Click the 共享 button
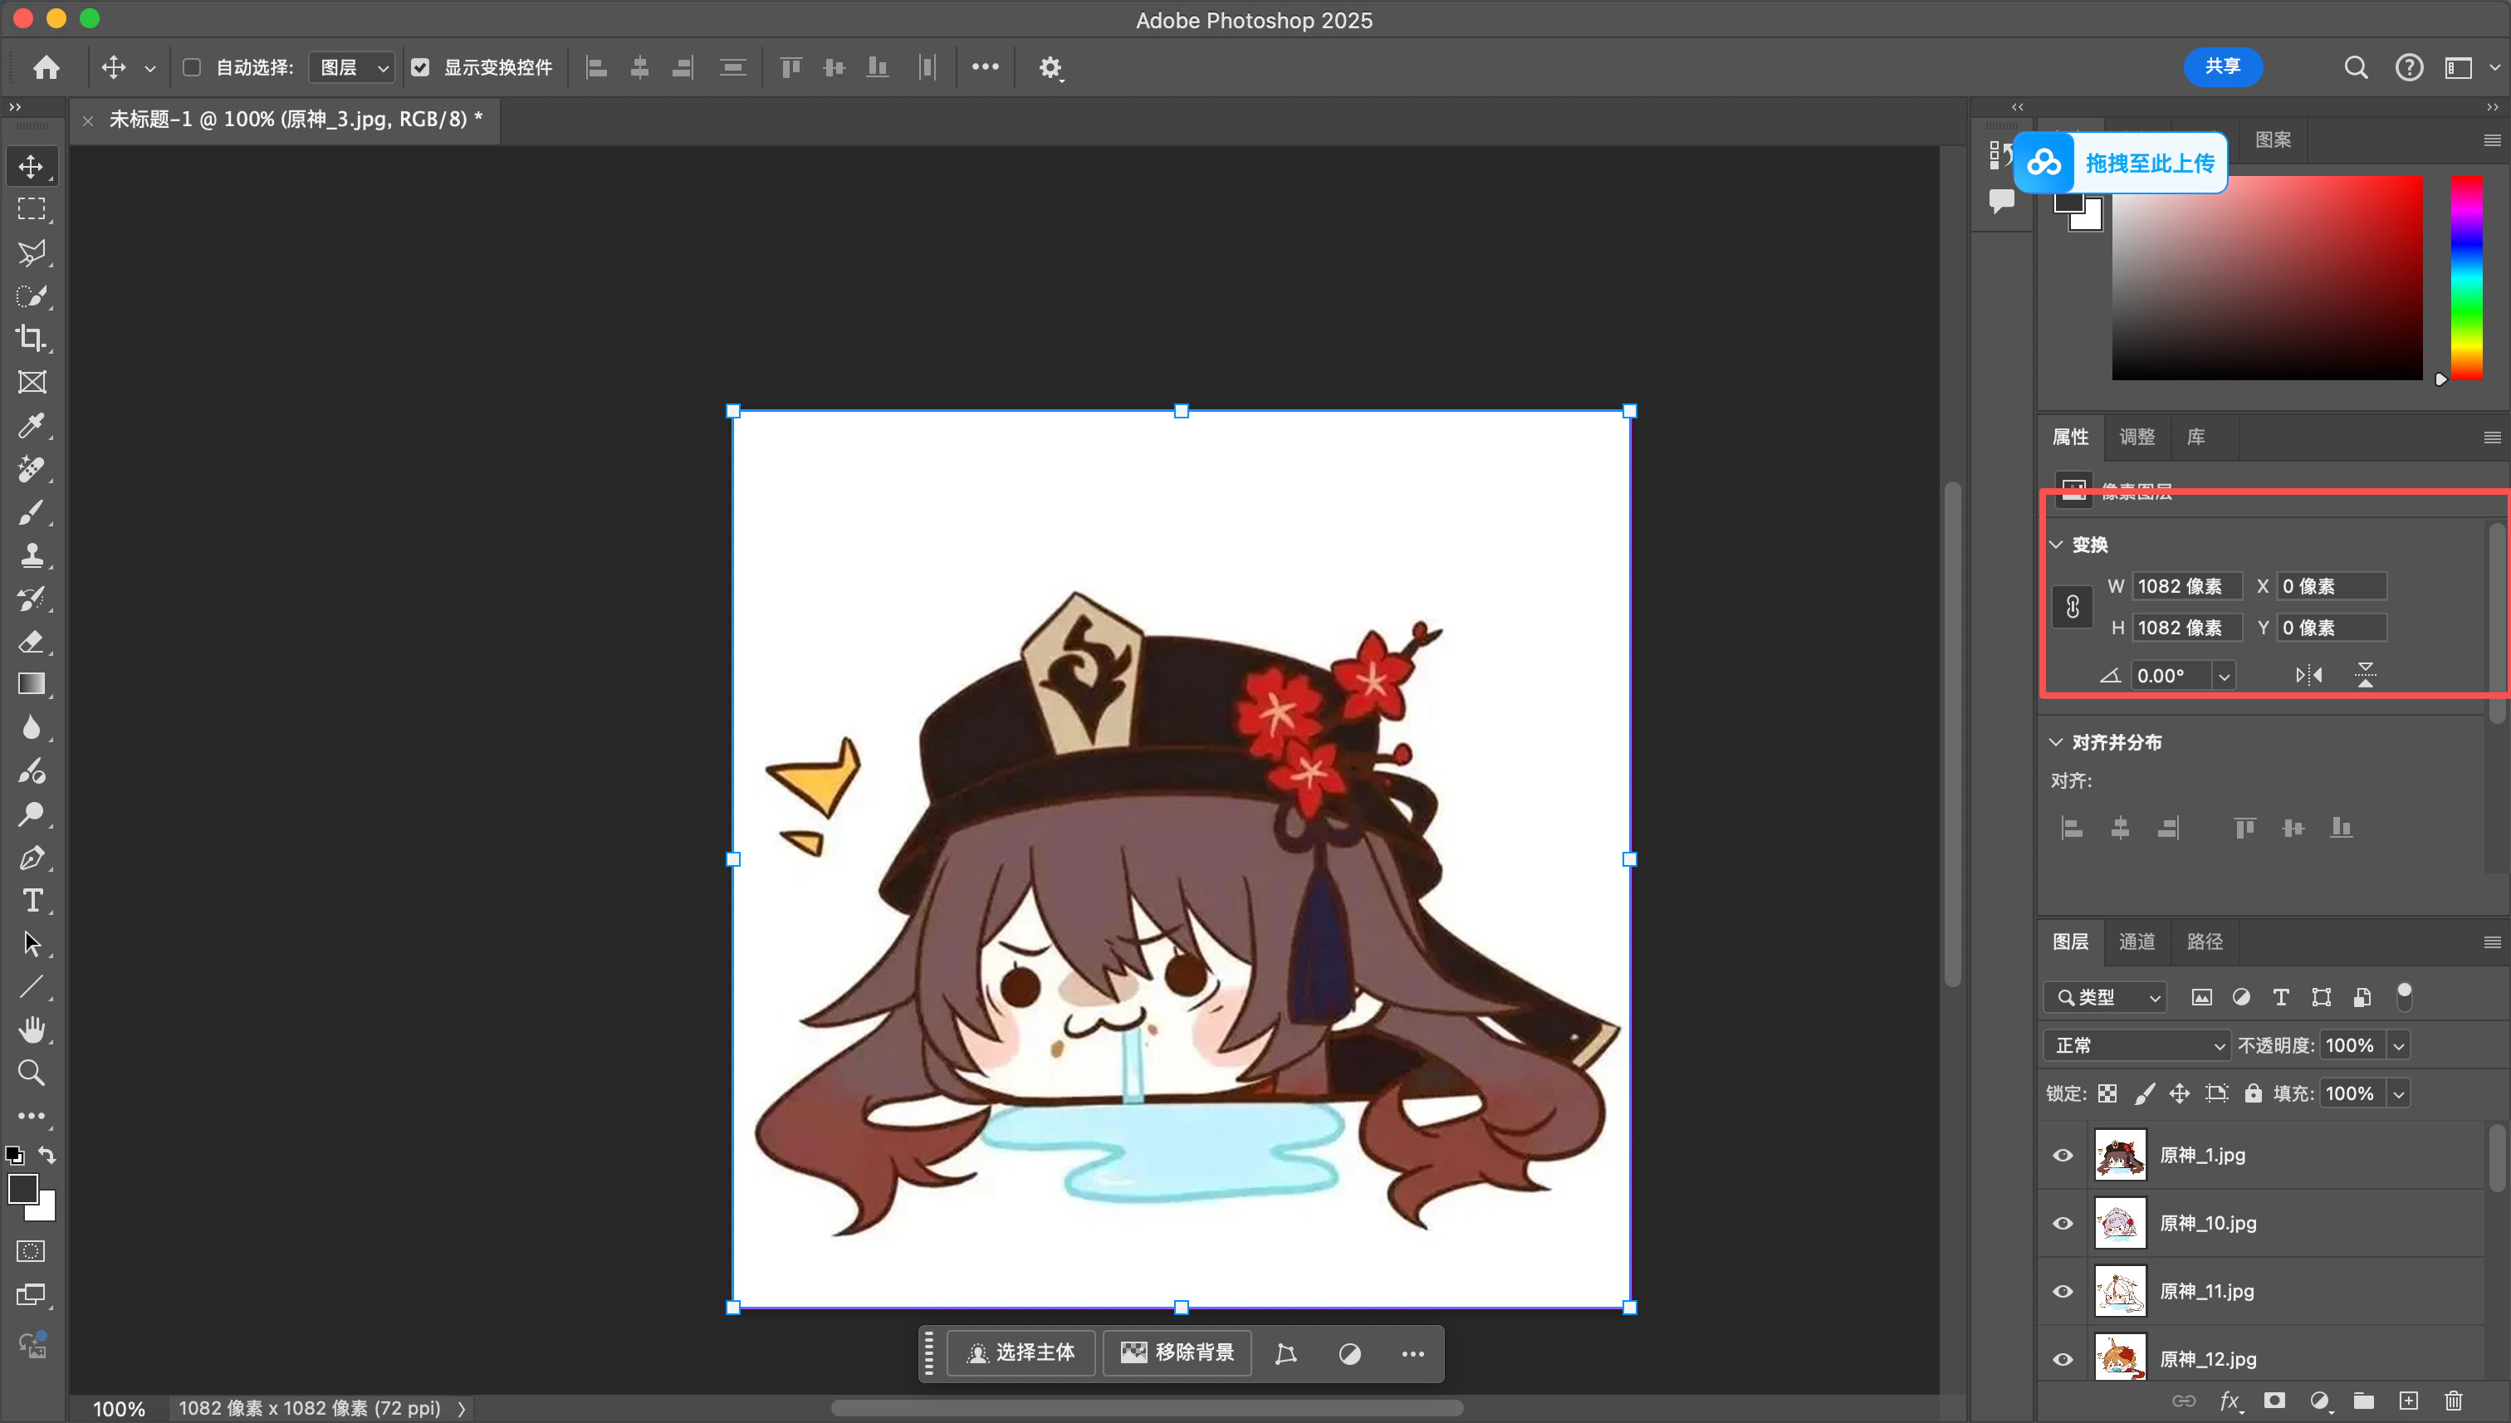The image size is (2511, 1423). (2223, 66)
